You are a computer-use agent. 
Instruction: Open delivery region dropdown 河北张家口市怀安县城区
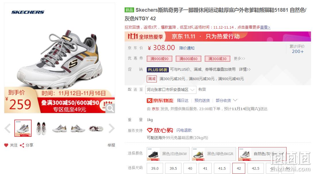point(171,90)
